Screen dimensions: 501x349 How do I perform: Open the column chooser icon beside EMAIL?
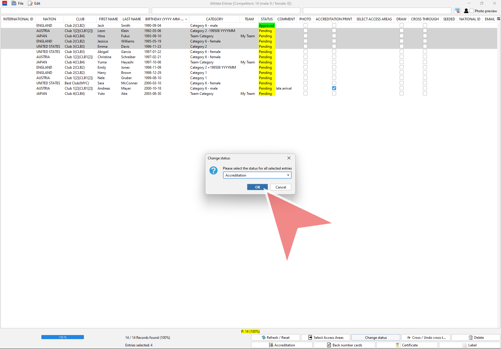(x=498, y=19)
